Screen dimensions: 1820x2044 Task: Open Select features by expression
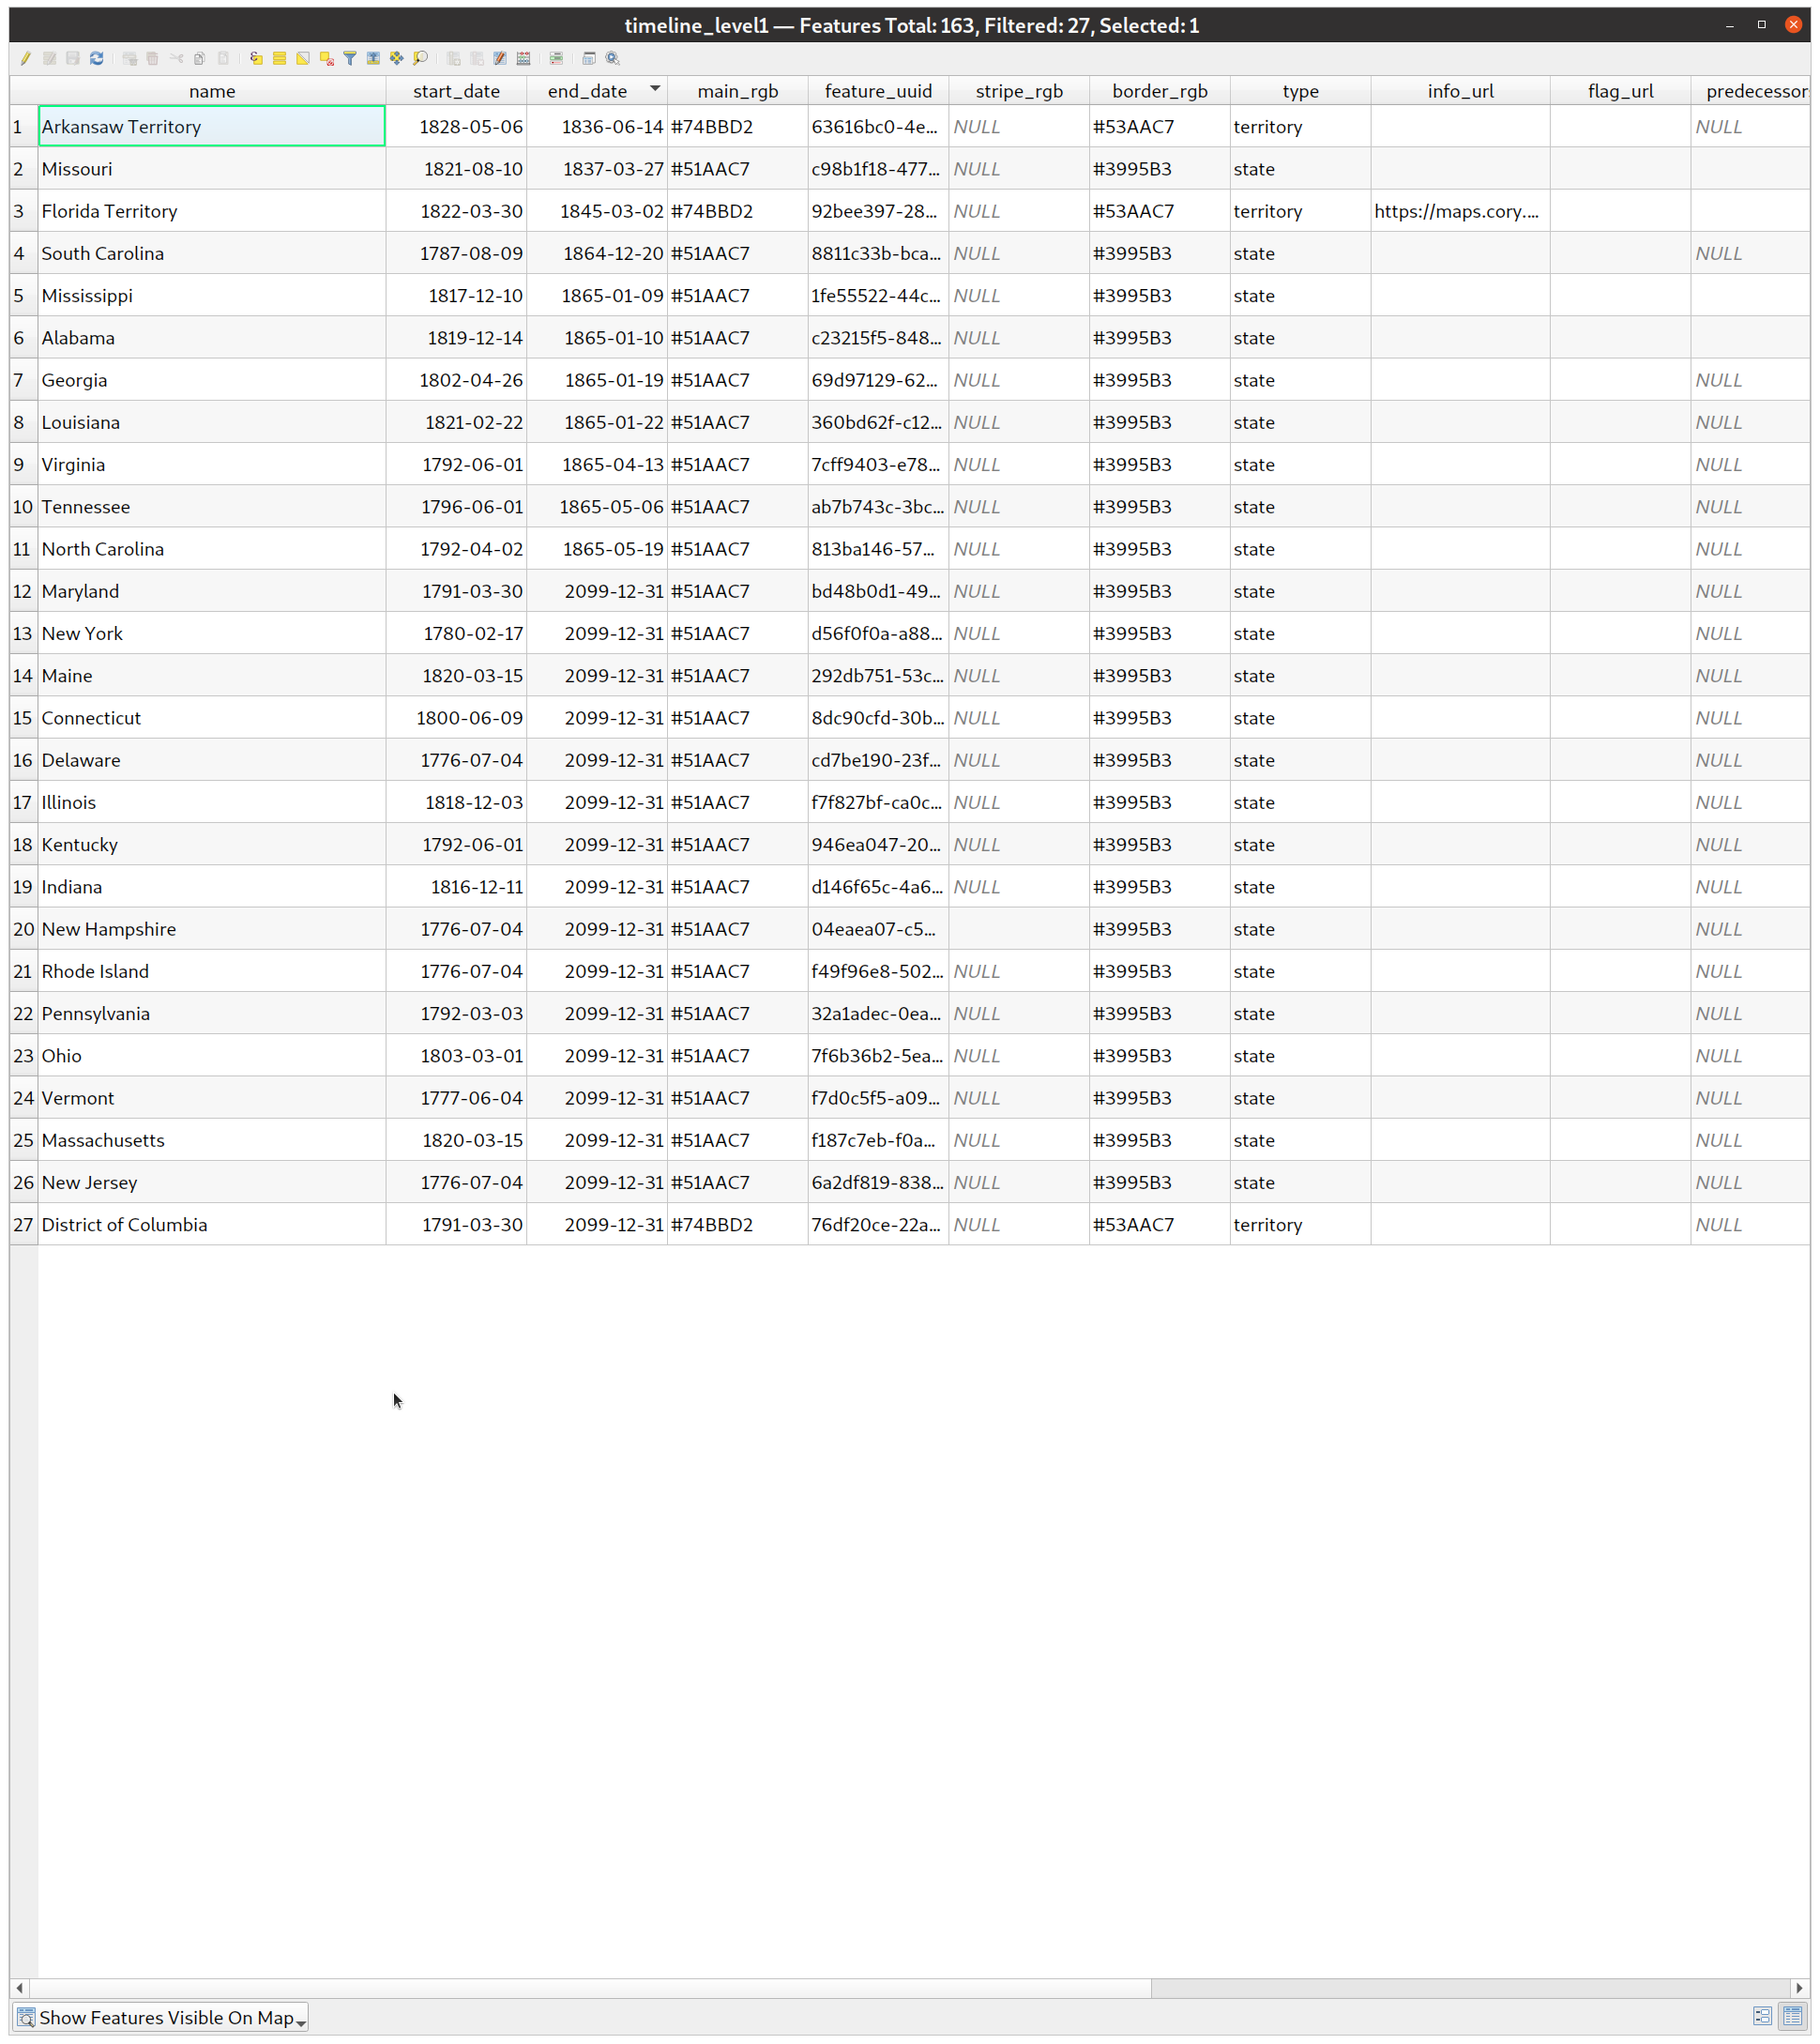(x=256, y=58)
